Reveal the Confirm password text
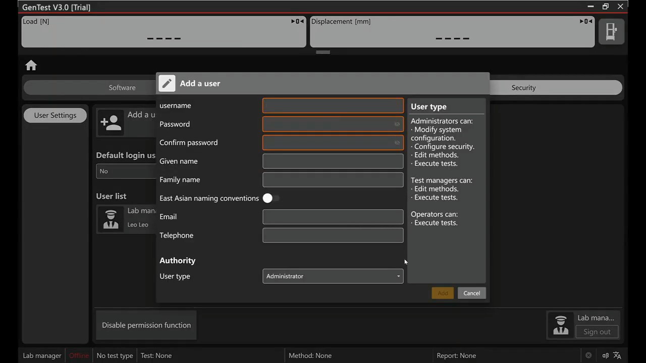This screenshot has width=646, height=363. point(397,143)
